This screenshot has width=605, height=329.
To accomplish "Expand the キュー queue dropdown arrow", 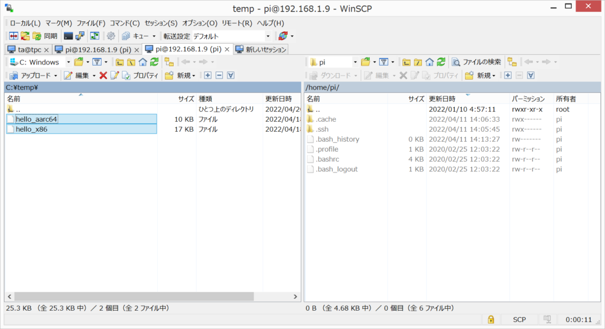I will coord(154,36).
